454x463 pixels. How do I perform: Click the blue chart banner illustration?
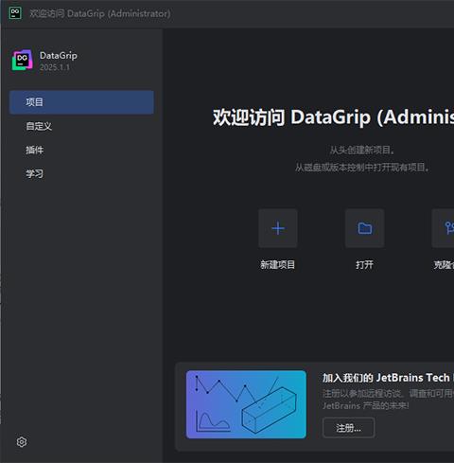coord(246,404)
